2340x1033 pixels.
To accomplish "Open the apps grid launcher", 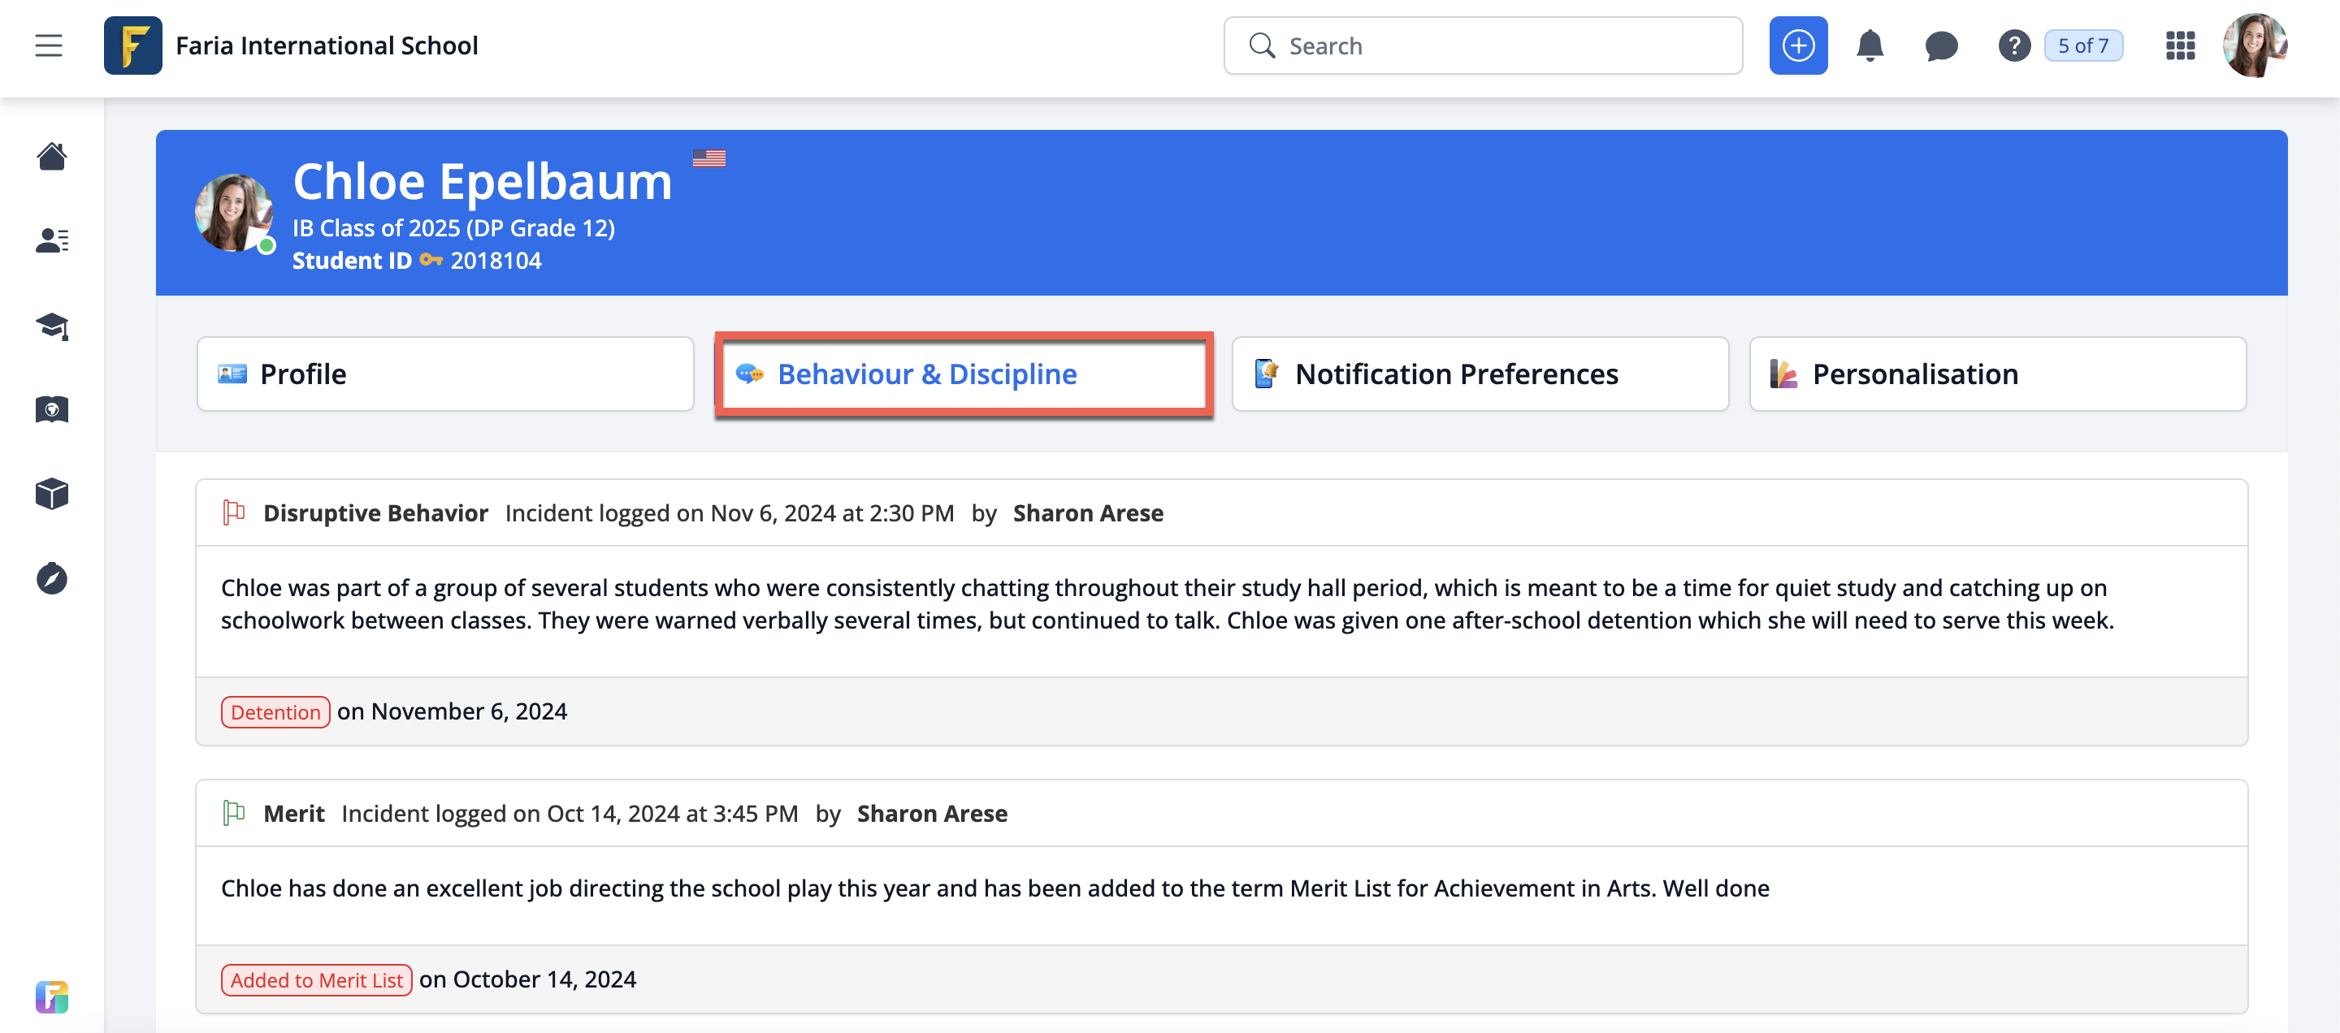I will click(2179, 45).
